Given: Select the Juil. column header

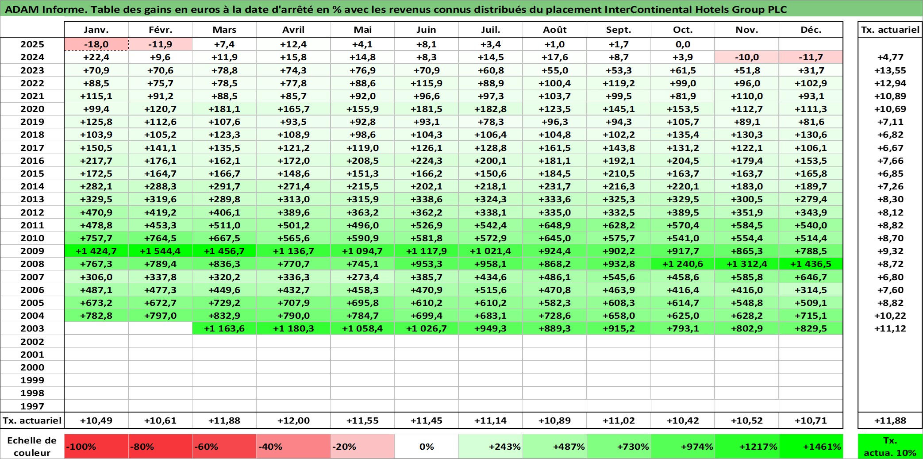Looking at the screenshot, I should point(490,30).
